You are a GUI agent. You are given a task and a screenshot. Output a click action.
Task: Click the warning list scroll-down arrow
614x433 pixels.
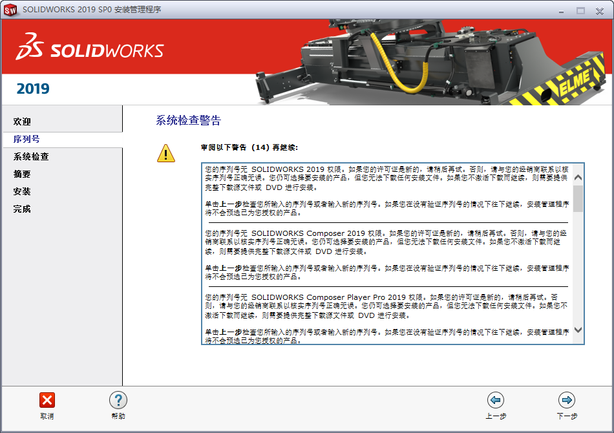tap(578, 330)
